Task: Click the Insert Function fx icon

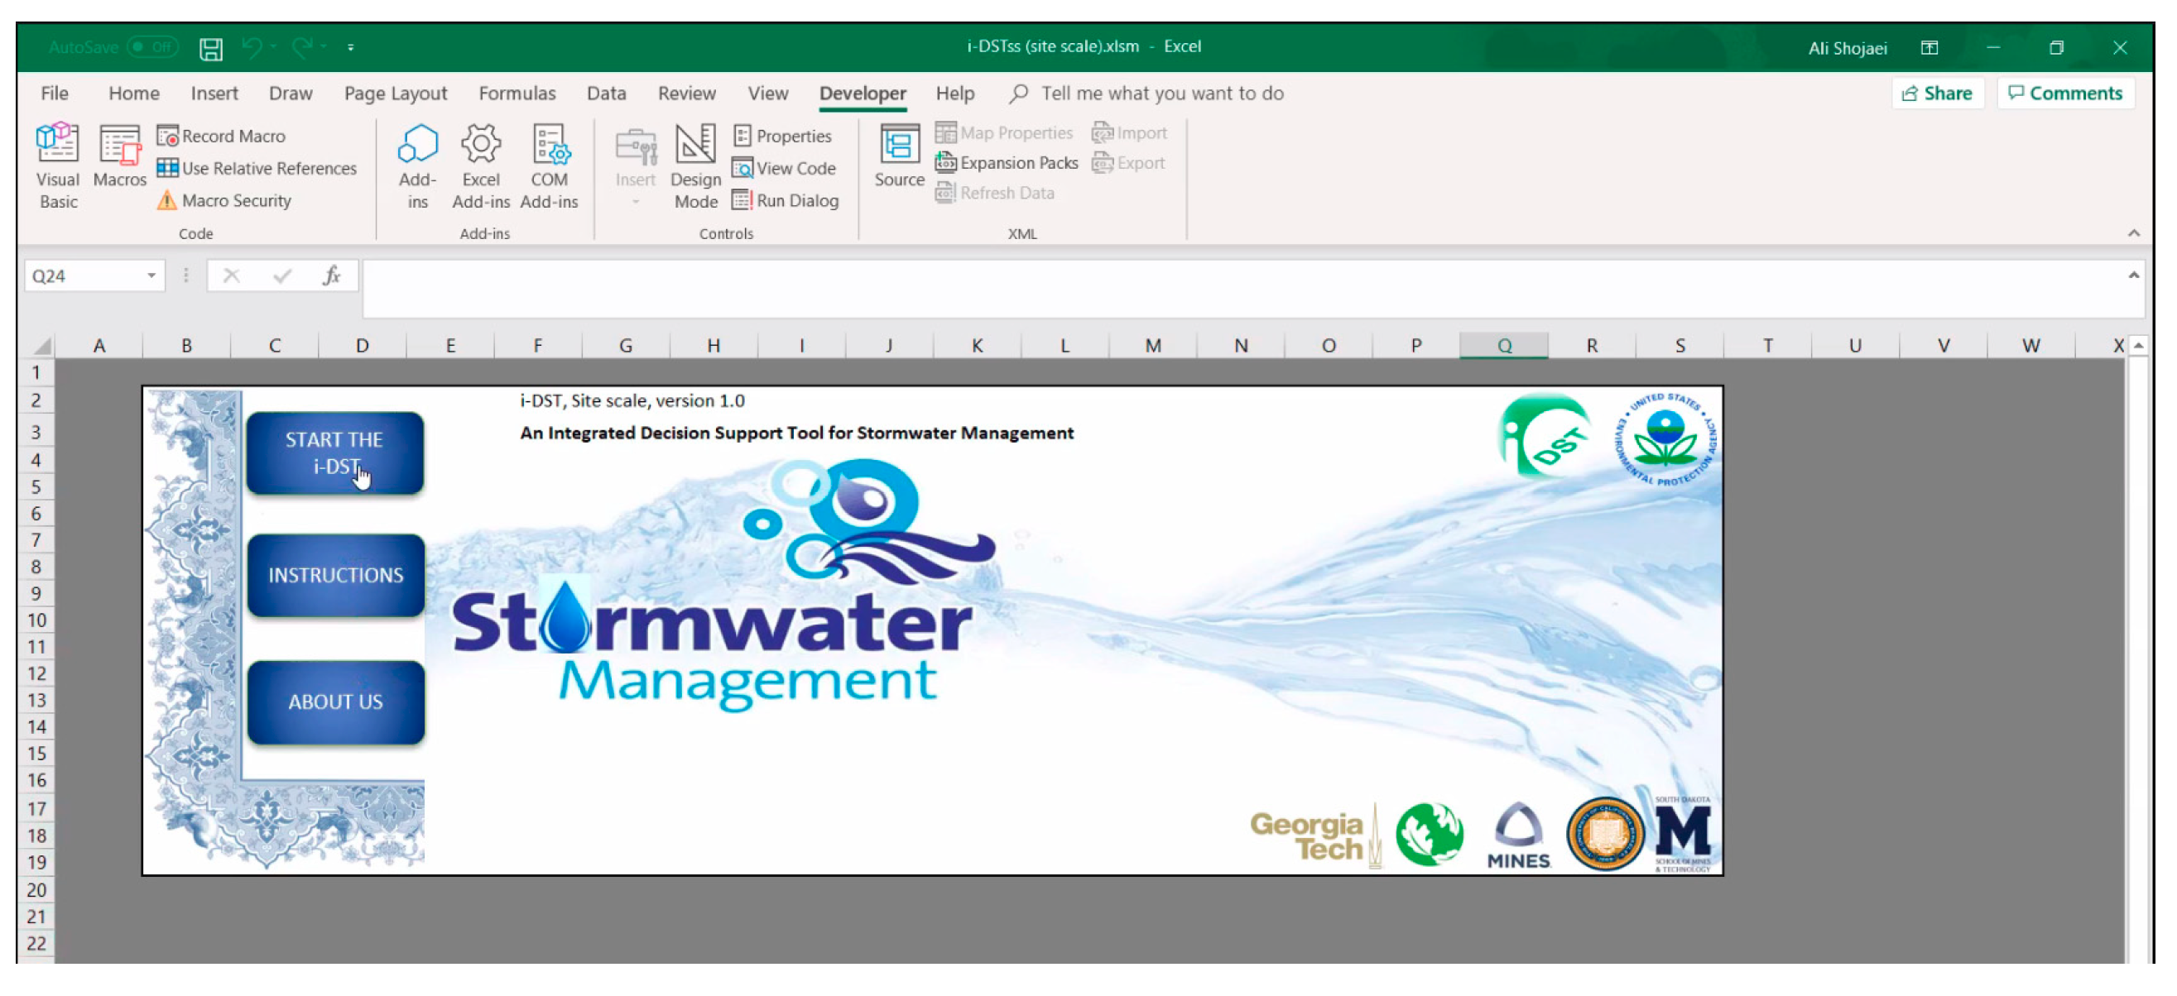Action: [332, 275]
